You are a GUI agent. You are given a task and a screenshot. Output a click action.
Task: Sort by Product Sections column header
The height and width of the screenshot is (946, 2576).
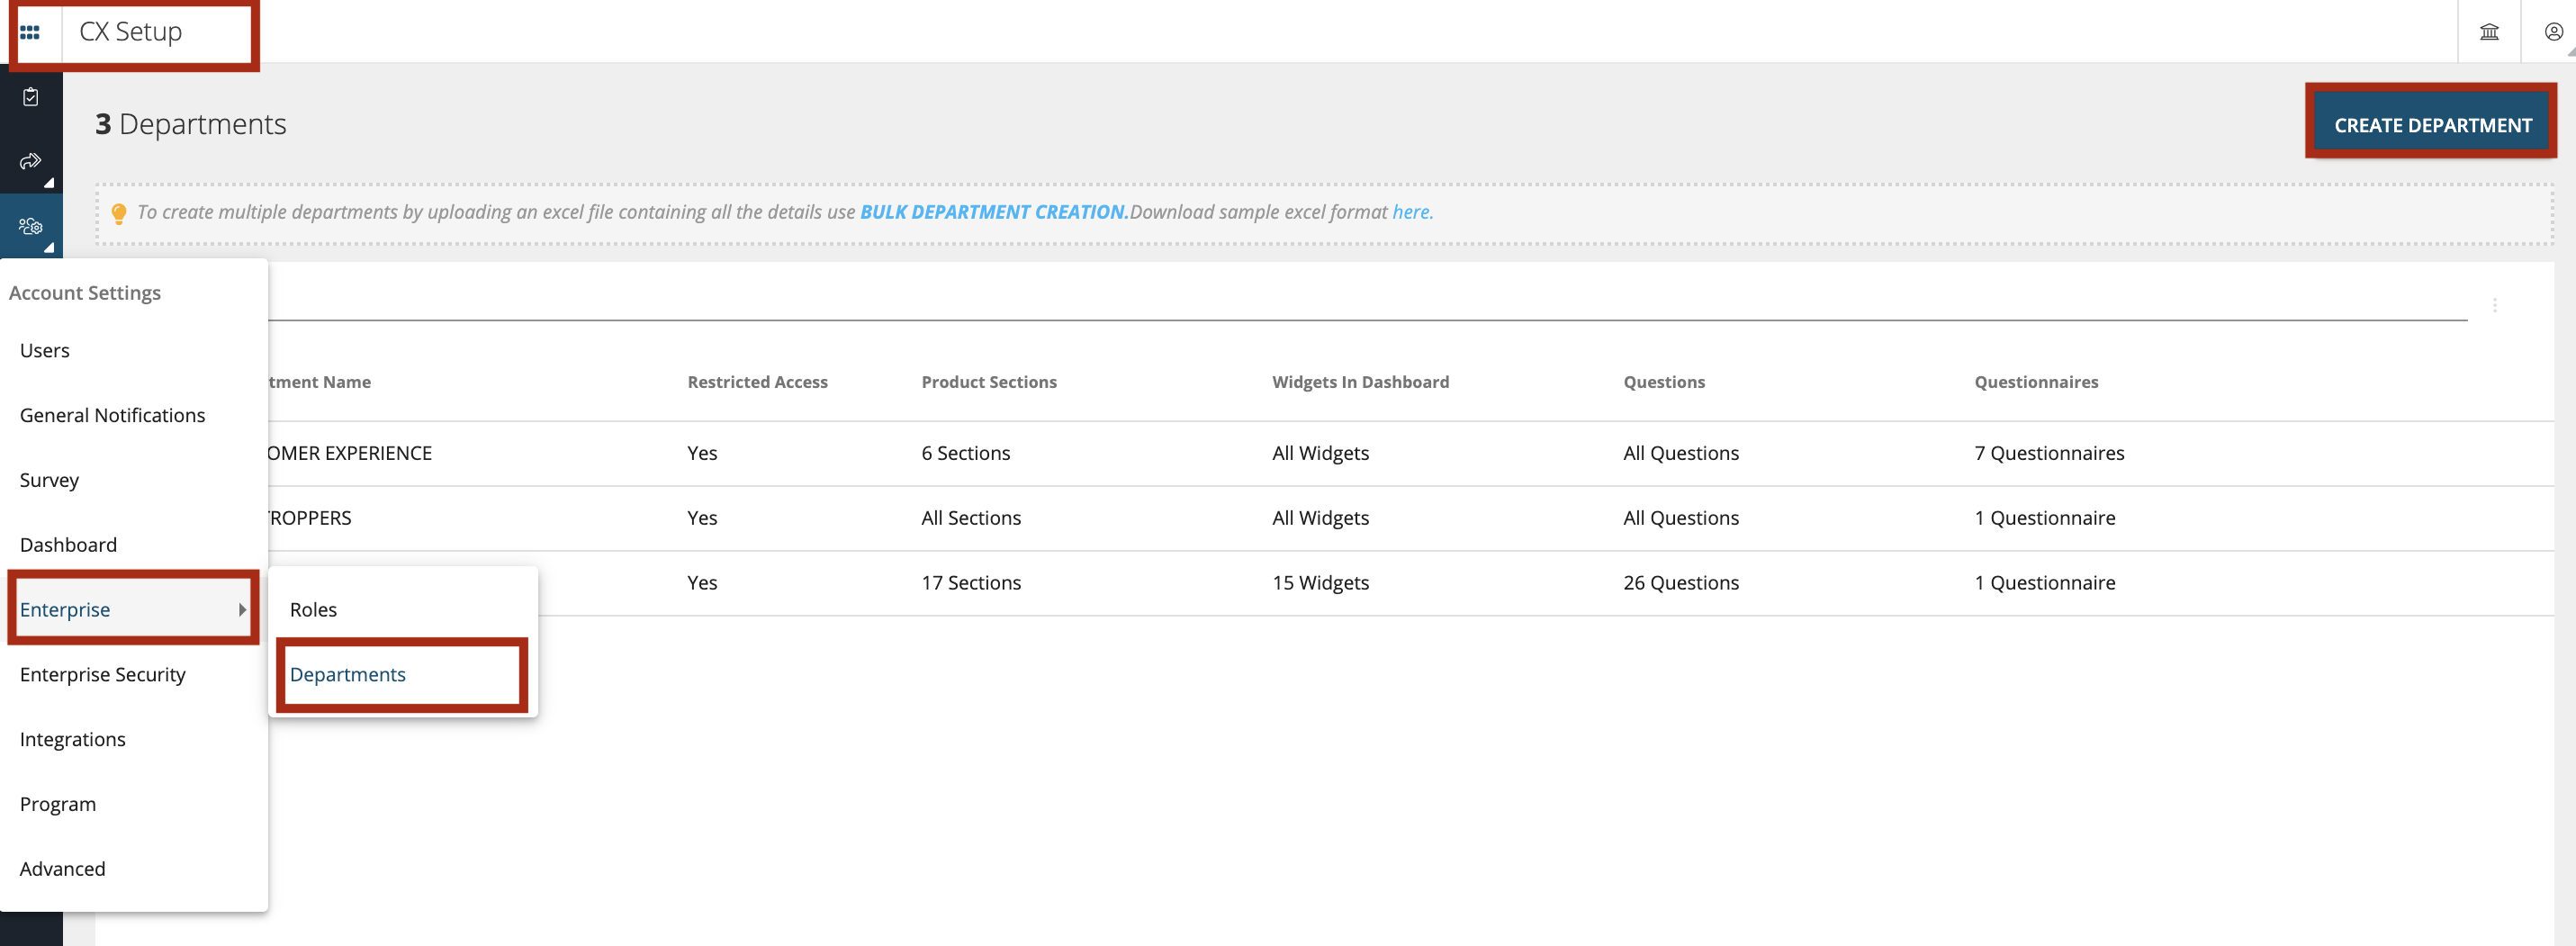click(x=988, y=382)
